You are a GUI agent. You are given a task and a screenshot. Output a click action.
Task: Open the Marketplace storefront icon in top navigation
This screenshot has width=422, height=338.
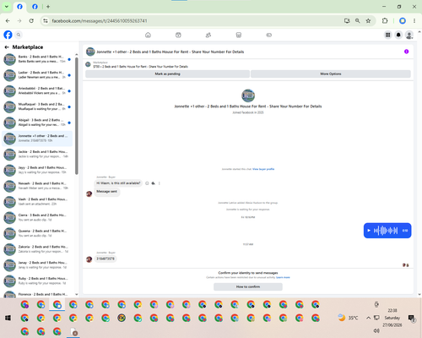(x=239, y=35)
